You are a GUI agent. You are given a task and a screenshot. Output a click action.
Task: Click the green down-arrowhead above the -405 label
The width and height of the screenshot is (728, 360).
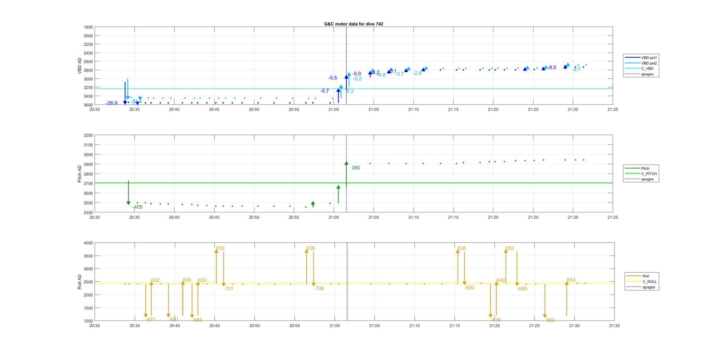128,203
